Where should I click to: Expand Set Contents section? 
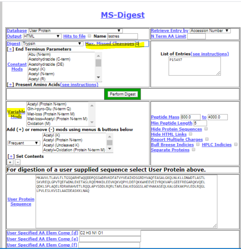click(x=11, y=156)
